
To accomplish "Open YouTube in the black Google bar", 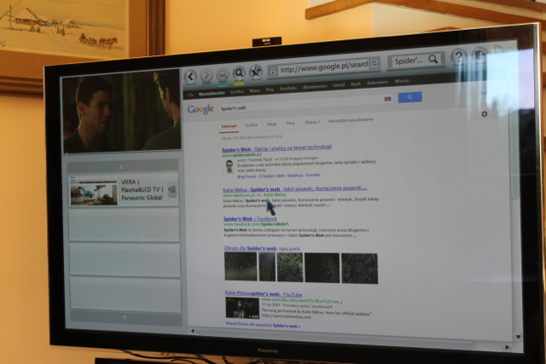I will 288,89.
